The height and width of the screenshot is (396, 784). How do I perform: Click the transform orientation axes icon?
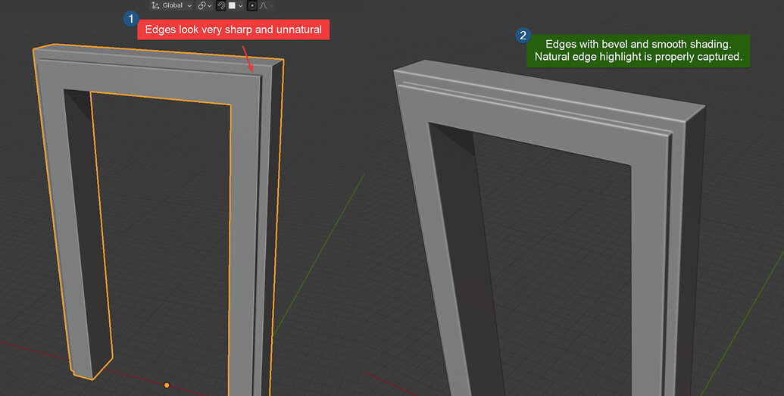click(x=155, y=5)
